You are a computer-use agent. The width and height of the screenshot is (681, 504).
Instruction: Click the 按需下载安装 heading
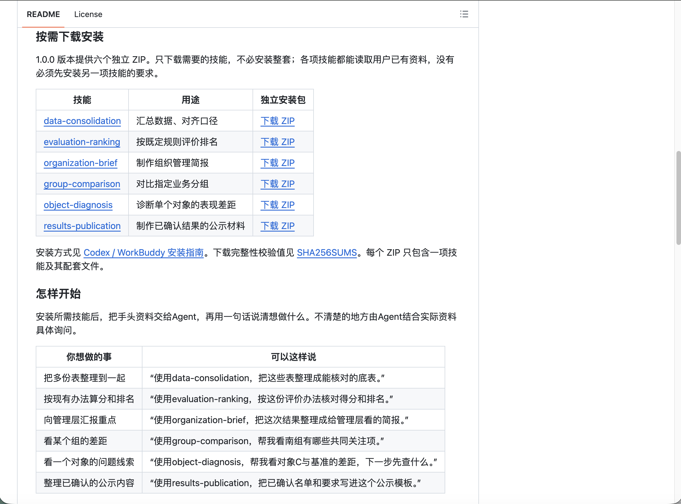click(70, 37)
